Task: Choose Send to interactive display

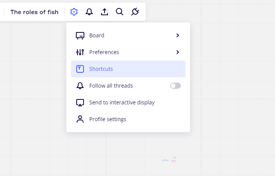Action: (x=122, y=102)
